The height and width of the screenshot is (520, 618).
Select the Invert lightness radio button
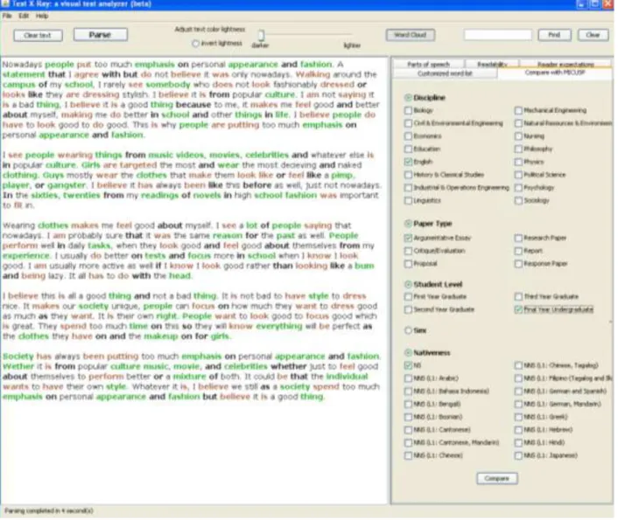195,44
